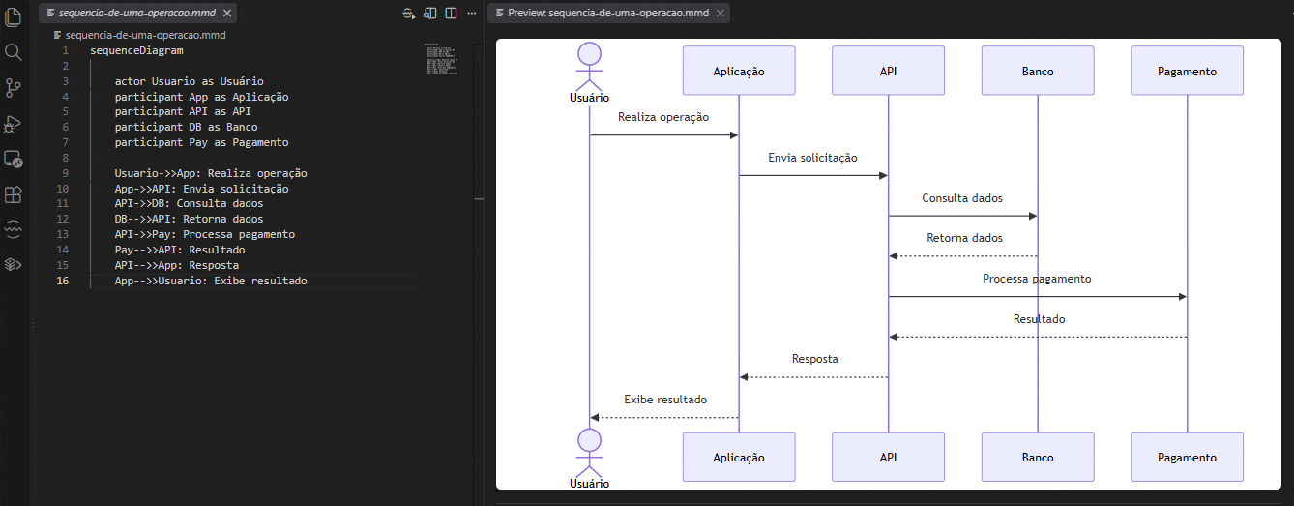Click line 16 'App-->>Usuario: Exibe resultado'
Screen dimensions: 1294x506
(x=211, y=281)
